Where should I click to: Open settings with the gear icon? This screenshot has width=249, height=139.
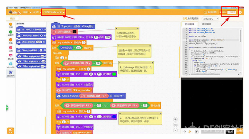[240, 12]
